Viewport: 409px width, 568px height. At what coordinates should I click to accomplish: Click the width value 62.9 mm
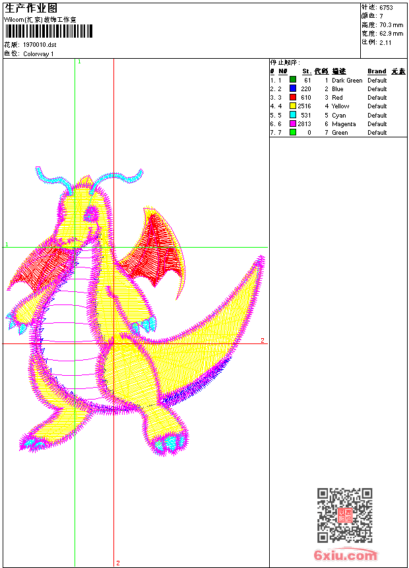pos(391,34)
